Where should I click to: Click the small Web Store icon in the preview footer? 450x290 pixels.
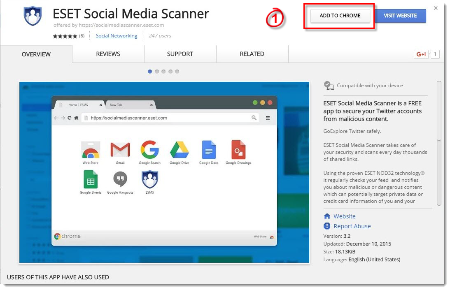tap(271, 237)
